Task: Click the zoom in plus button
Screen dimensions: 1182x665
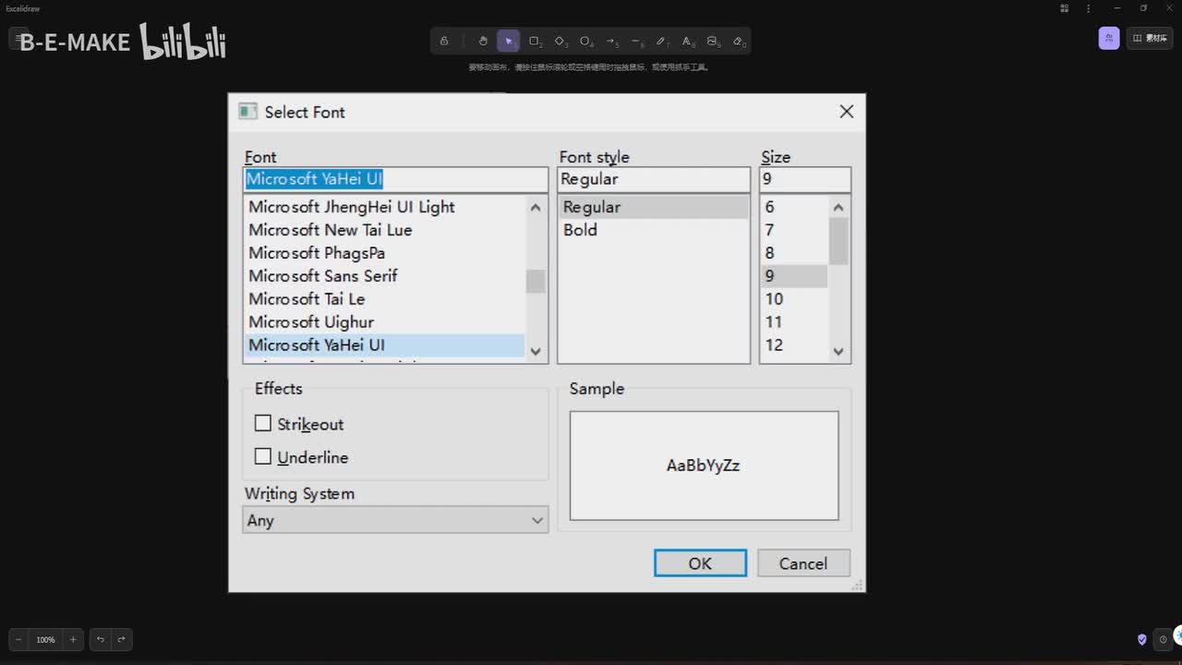Action: (x=73, y=639)
